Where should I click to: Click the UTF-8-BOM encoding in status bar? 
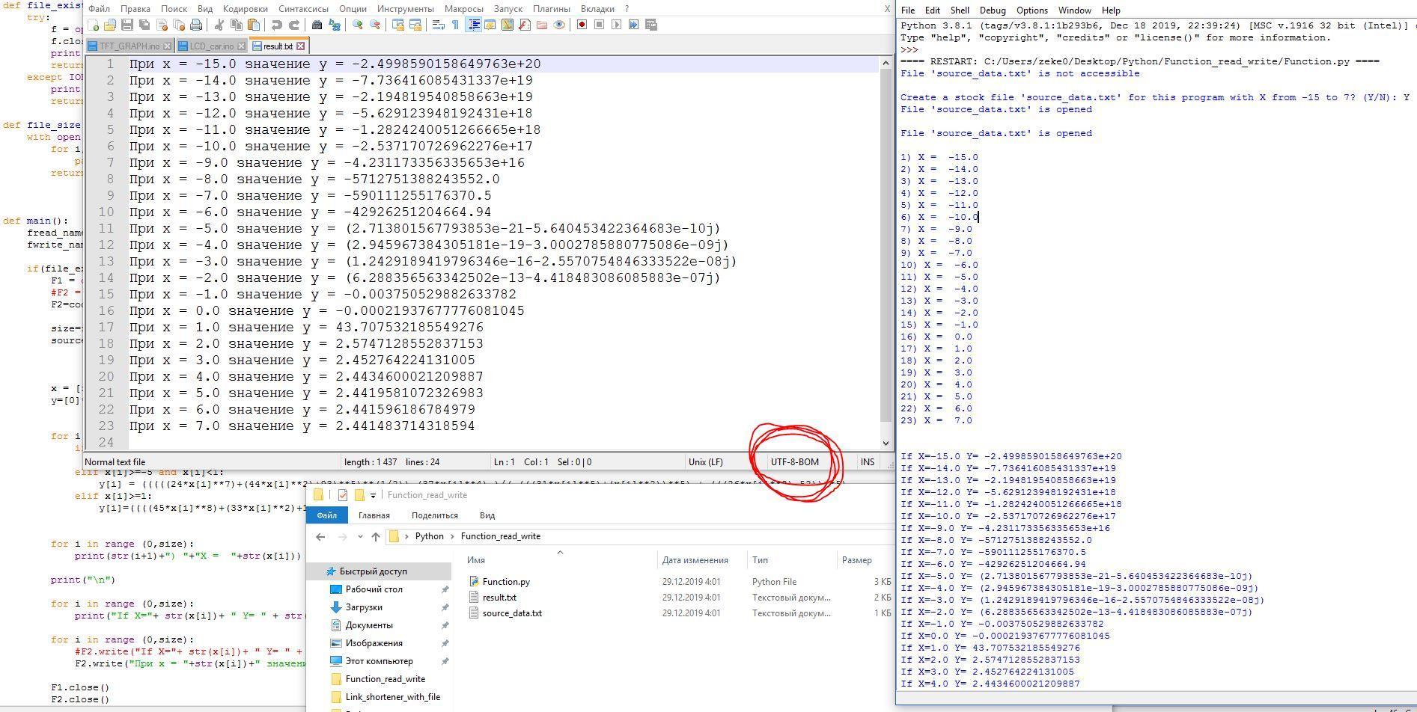(x=794, y=462)
